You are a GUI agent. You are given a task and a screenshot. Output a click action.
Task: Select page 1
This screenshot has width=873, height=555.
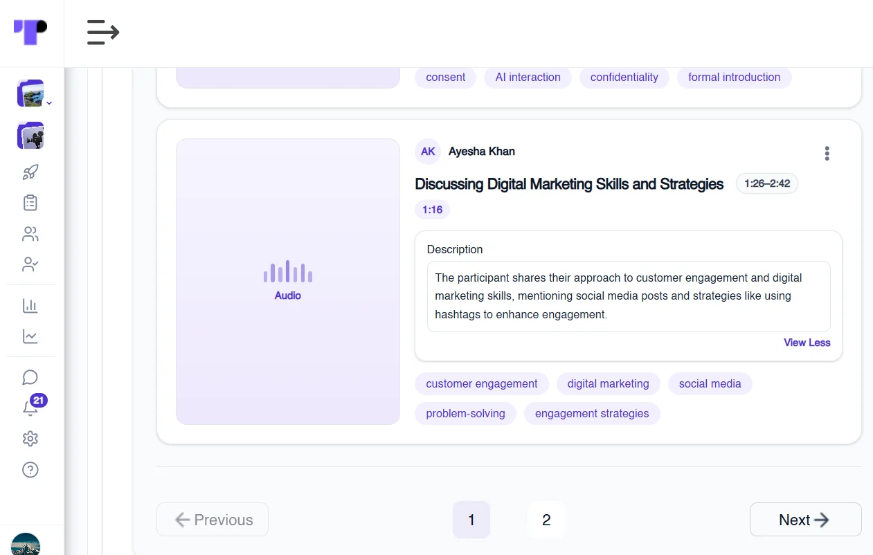click(x=471, y=520)
